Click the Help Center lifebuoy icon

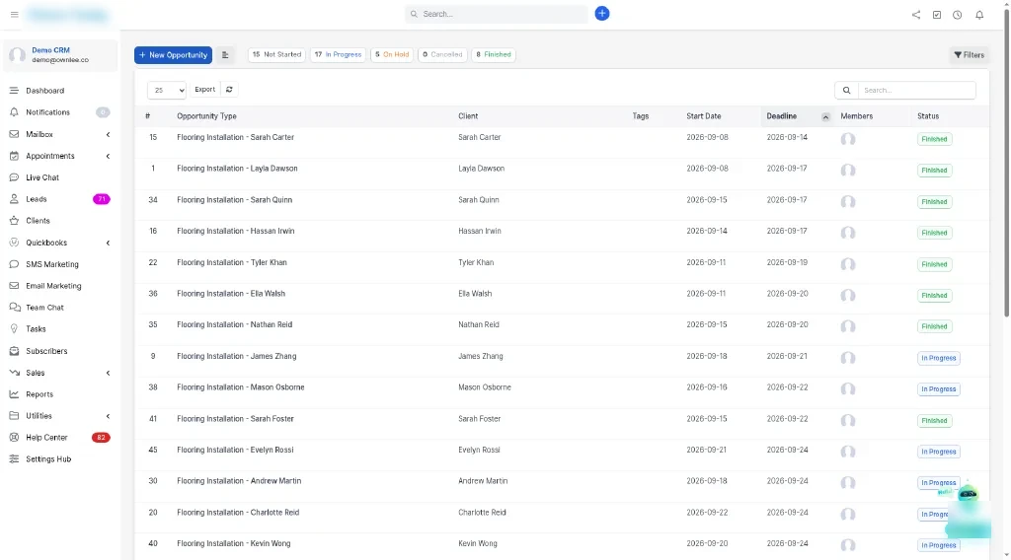point(14,437)
